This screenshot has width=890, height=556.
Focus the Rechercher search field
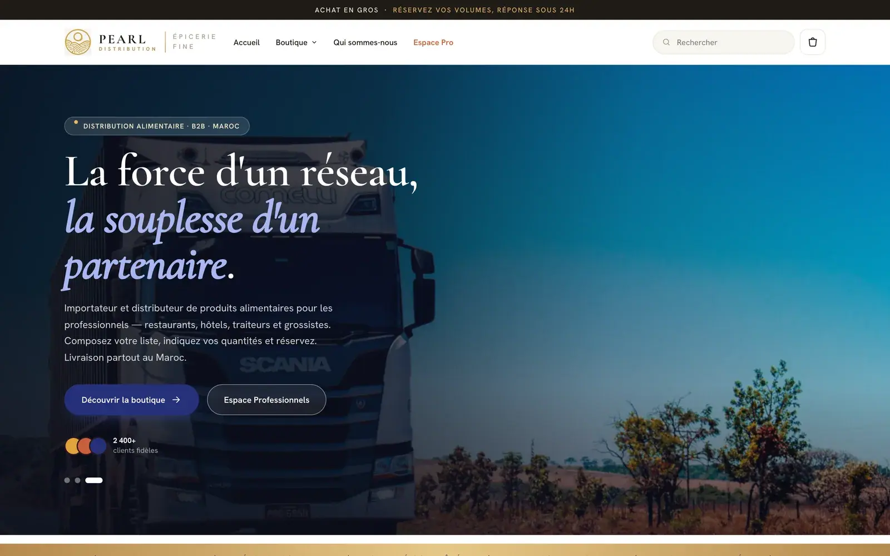723,42
